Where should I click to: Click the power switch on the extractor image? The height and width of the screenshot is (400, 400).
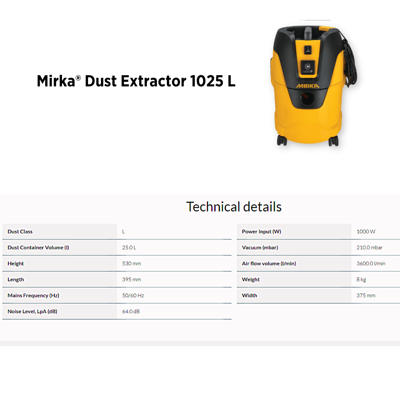[x=308, y=50]
